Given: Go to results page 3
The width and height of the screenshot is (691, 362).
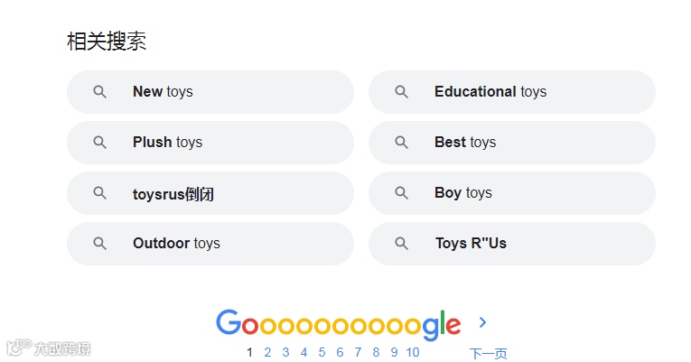Looking at the screenshot, I should click(x=285, y=352).
